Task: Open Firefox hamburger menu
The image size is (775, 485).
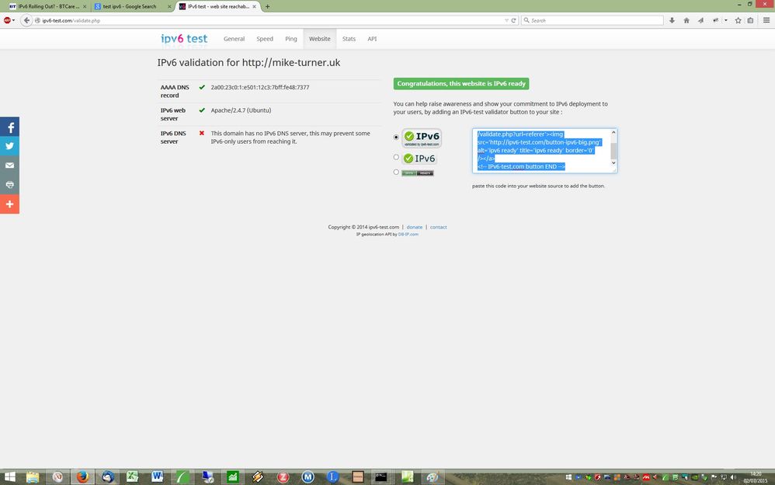Action: pos(766,20)
